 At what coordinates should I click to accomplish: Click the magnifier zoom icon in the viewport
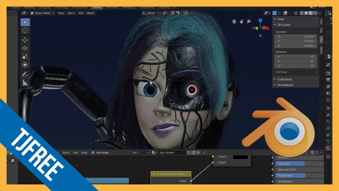click(x=248, y=21)
